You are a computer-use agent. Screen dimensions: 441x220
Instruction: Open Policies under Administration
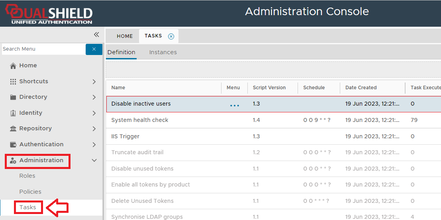click(x=30, y=192)
